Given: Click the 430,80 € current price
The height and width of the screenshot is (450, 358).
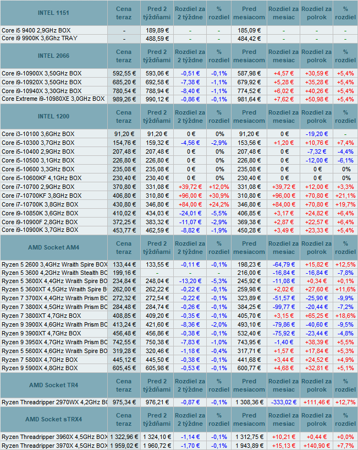Looking at the screenshot, I should pos(124,205).
